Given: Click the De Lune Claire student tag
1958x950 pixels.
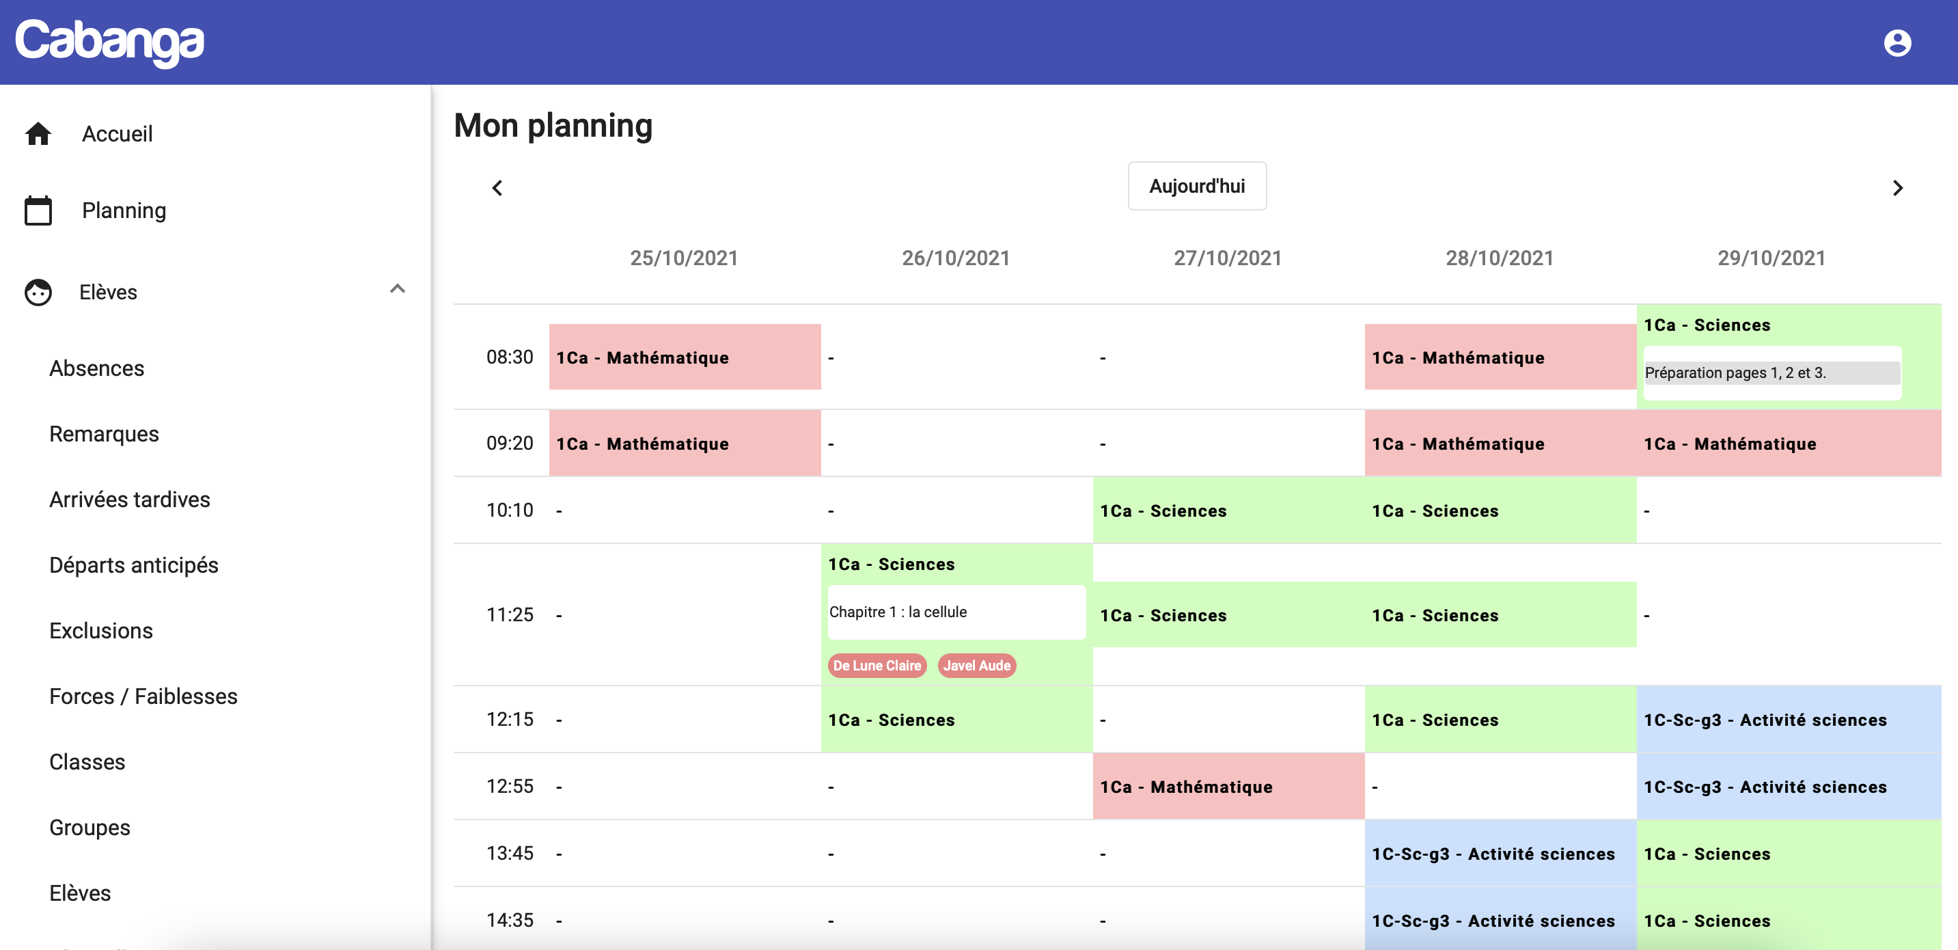Looking at the screenshot, I should (x=877, y=666).
